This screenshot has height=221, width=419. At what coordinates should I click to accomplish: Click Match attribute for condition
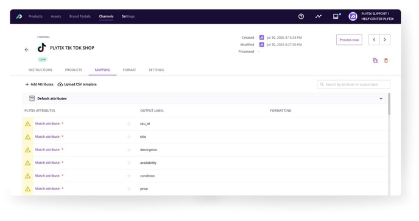coord(48,176)
